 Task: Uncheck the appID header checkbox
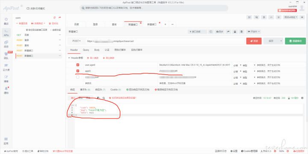(77, 71)
